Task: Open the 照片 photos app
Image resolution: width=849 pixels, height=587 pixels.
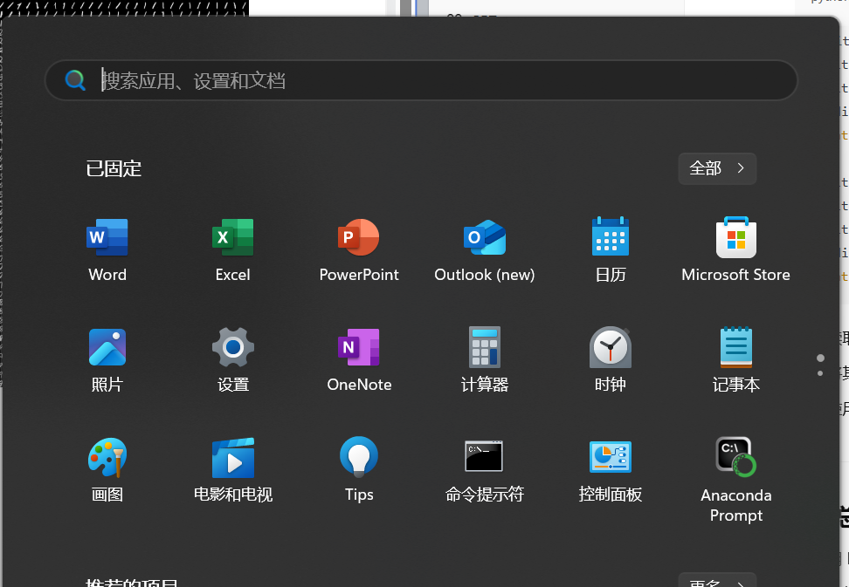Action: (x=107, y=360)
